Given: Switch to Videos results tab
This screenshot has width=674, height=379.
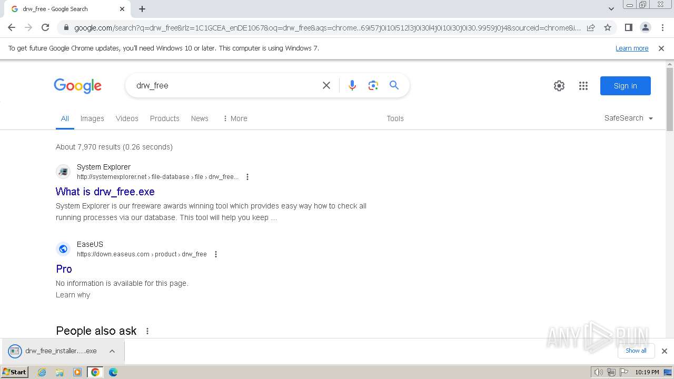Looking at the screenshot, I should (127, 118).
